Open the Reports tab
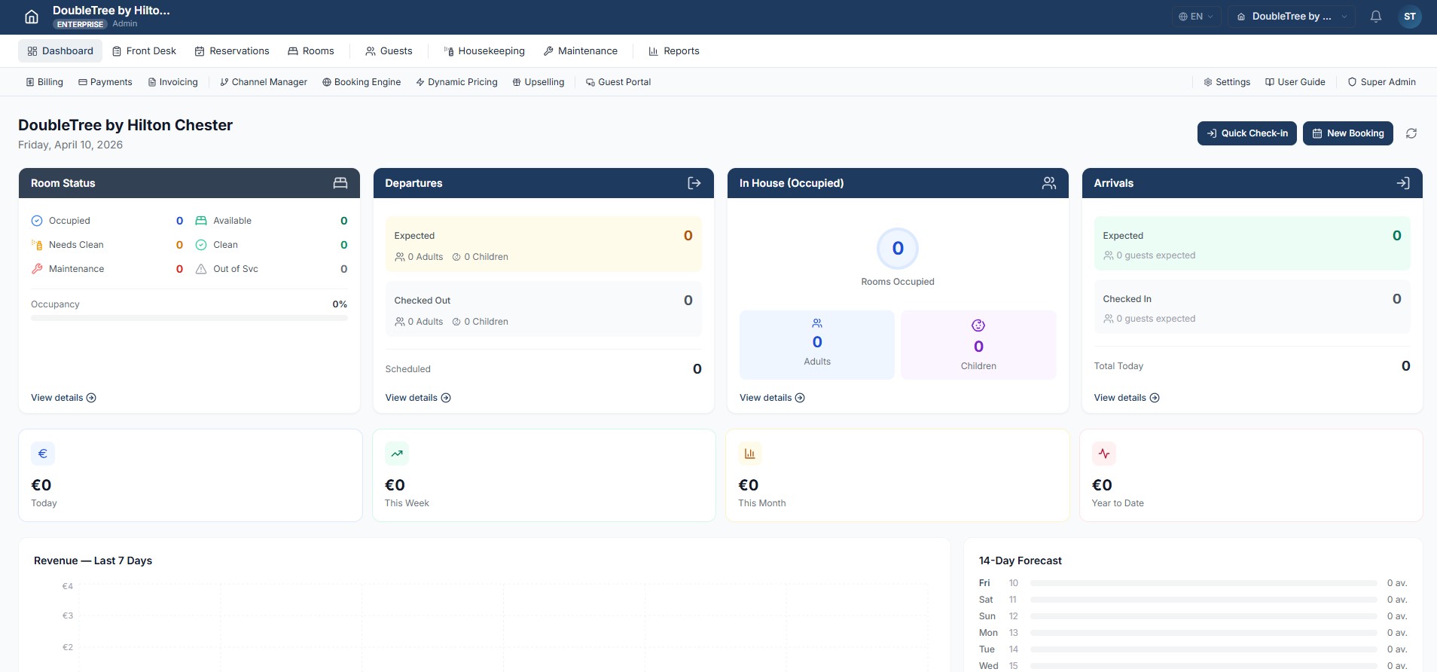 pyautogui.click(x=674, y=51)
